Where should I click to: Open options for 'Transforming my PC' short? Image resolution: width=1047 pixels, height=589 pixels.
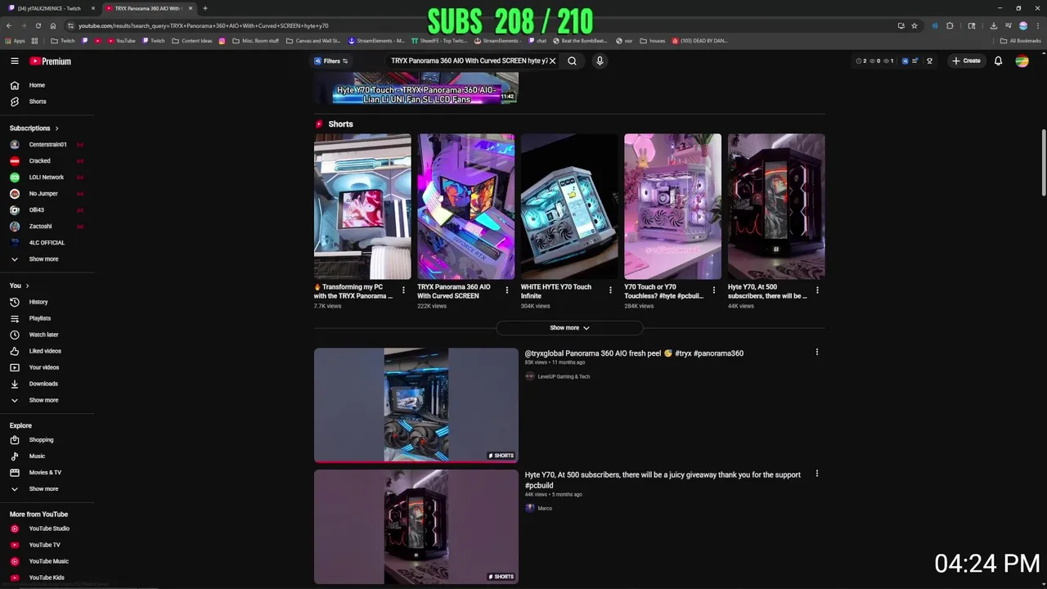tap(403, 290)
